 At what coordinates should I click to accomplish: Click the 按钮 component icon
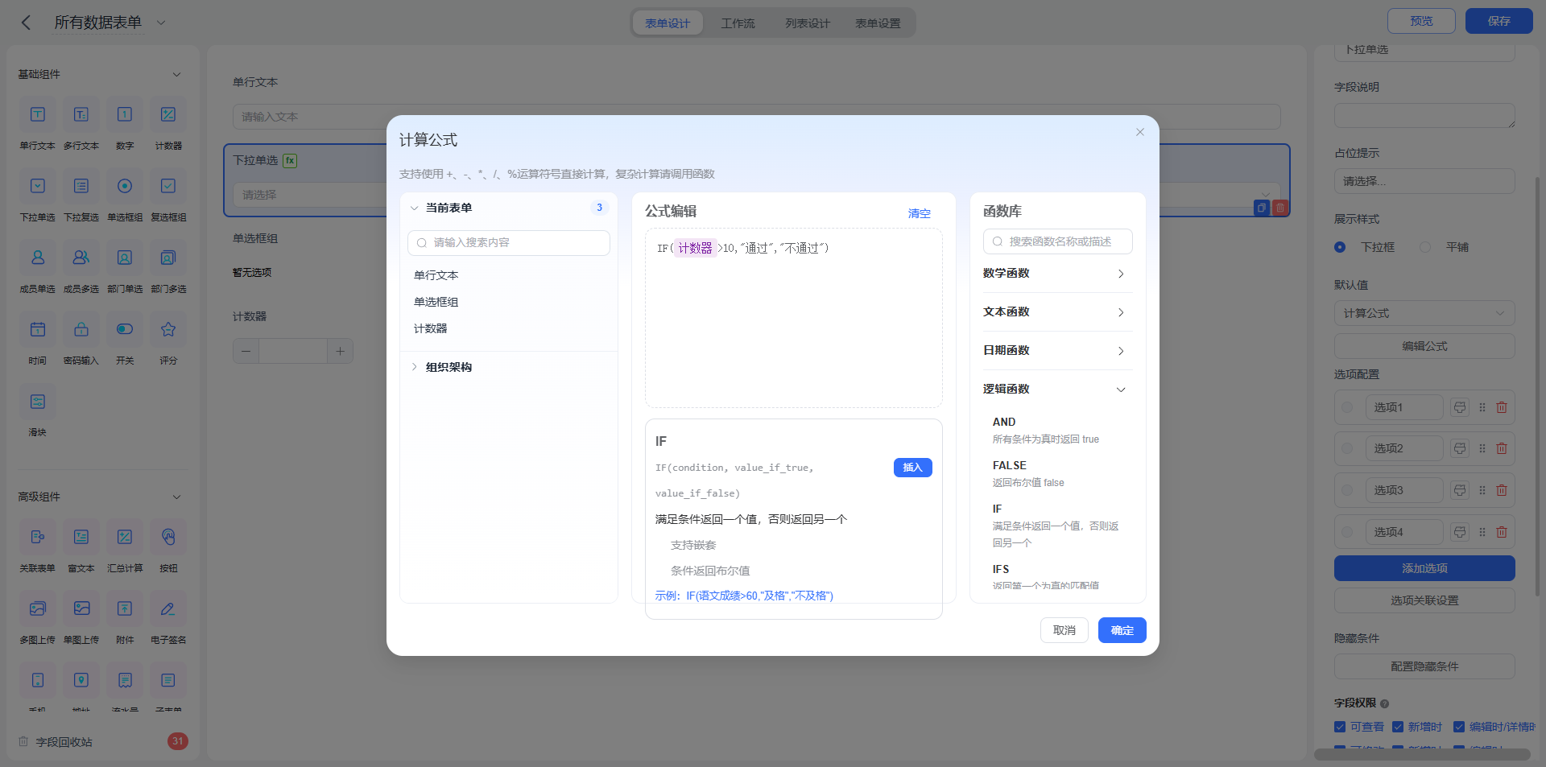pos(168,537)
